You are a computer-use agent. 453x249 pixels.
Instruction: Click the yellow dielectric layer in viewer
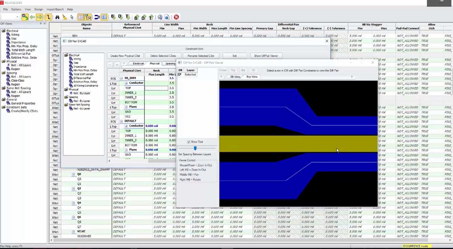[298, 144]
